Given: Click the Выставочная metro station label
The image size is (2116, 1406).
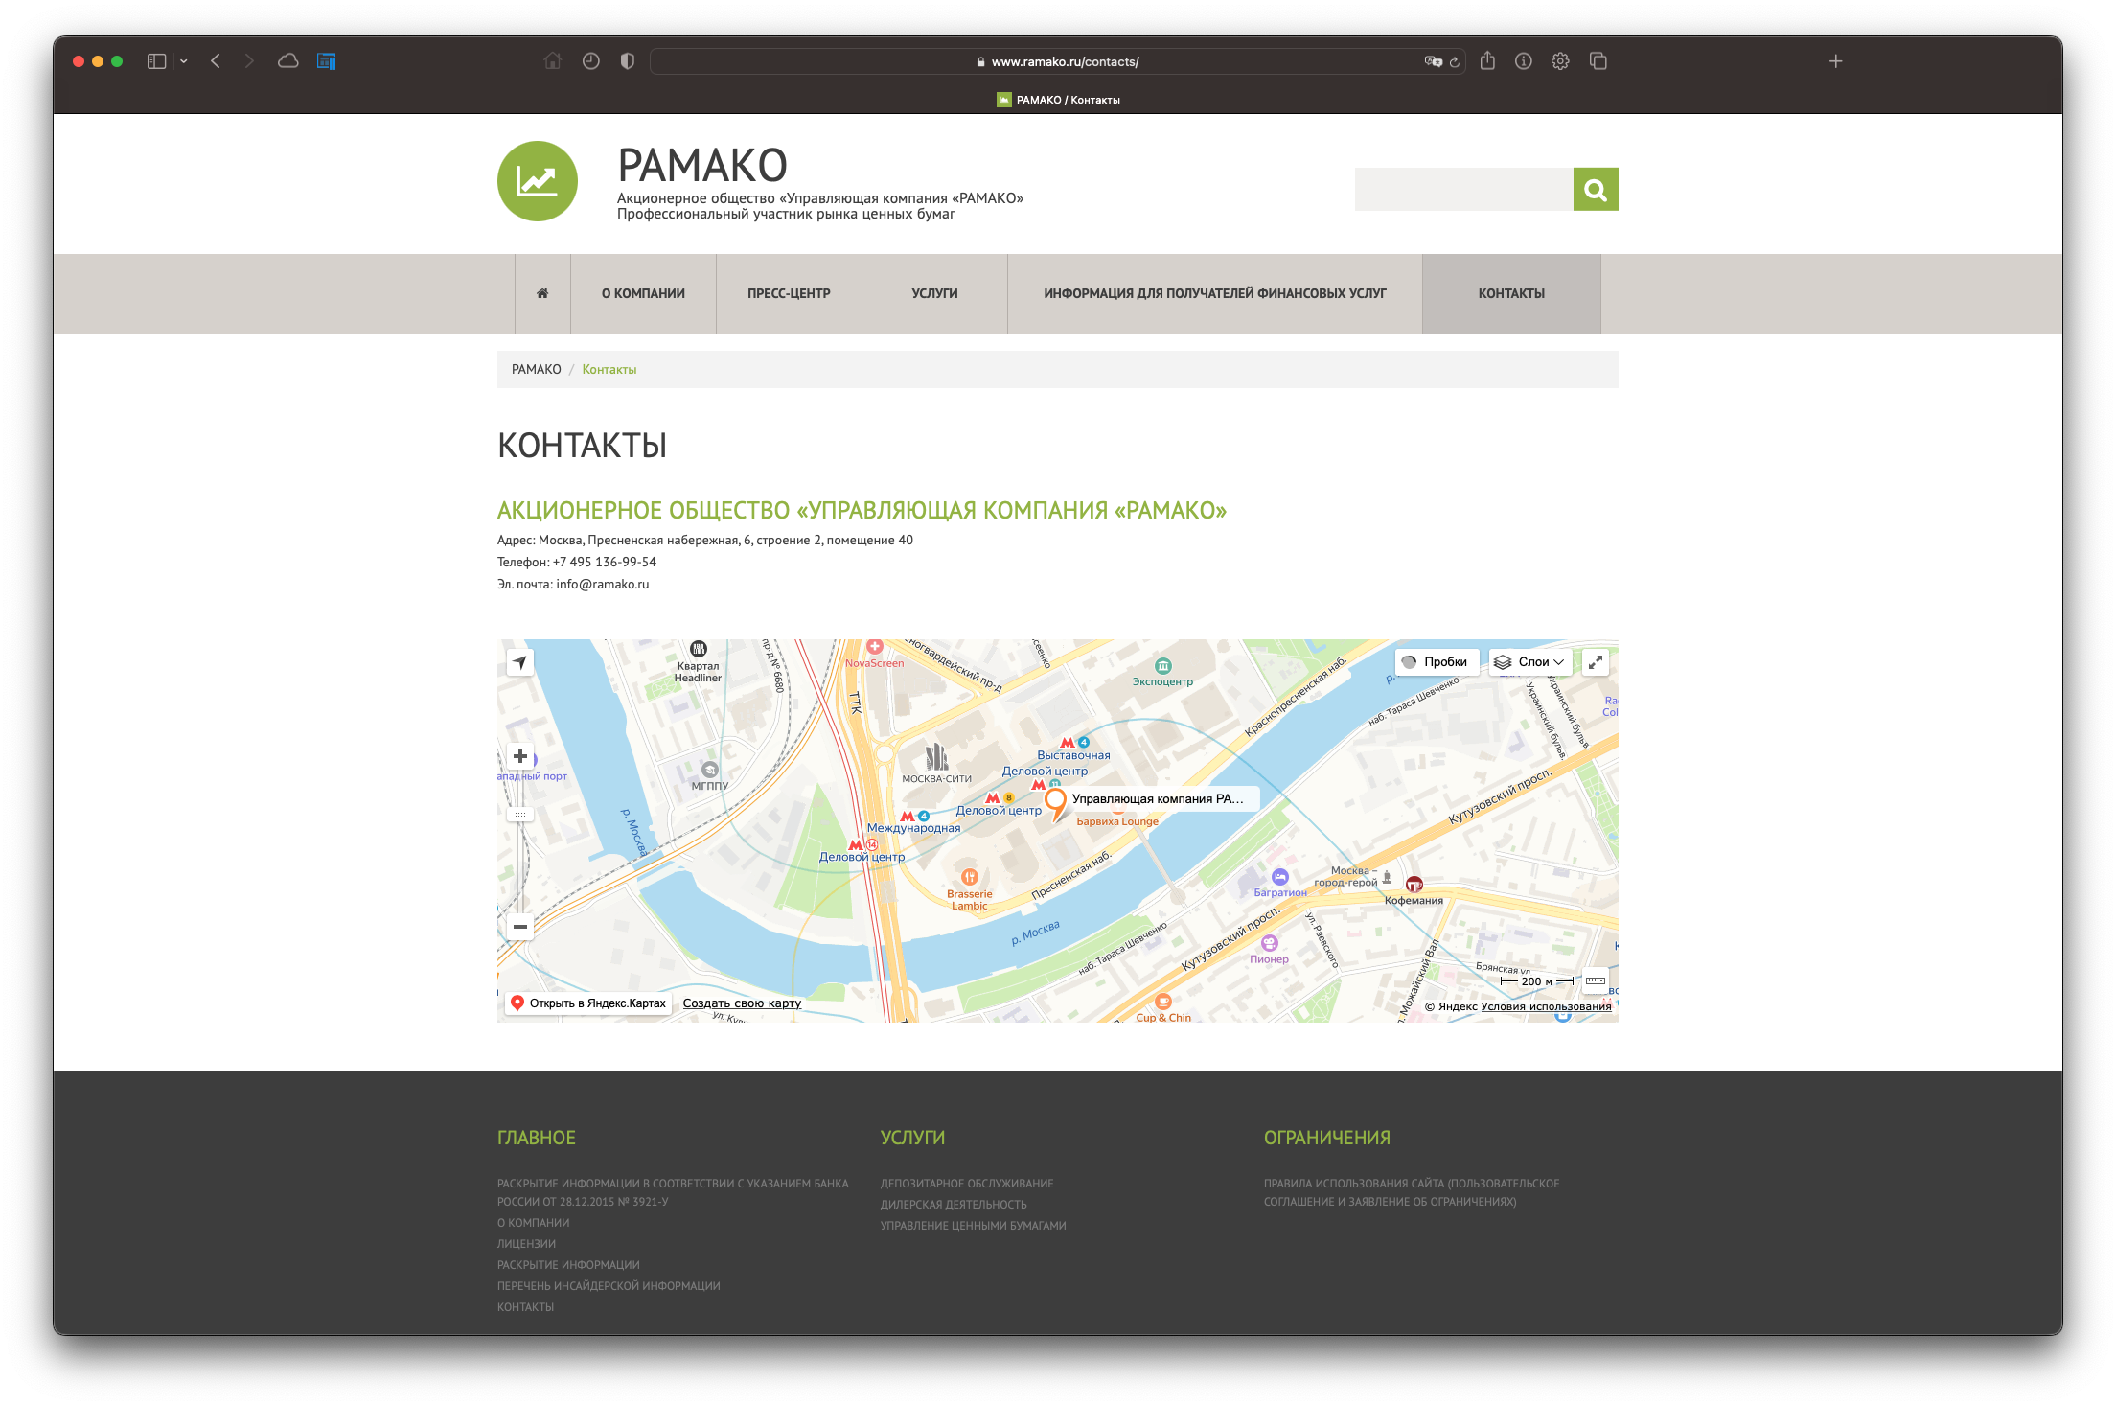Looking at the screenshot, I should coord(1073,754).
